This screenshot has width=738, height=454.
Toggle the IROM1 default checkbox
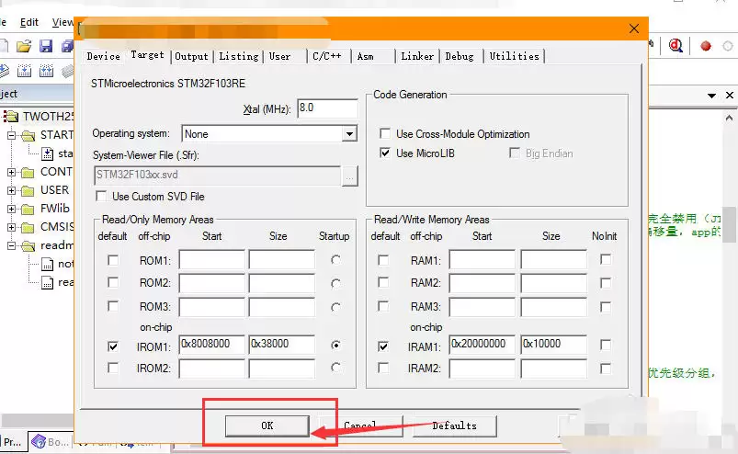(x=113, y=346)
